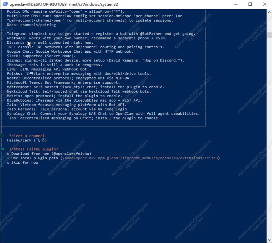Viewport: 272px width, 243px height.
Task: Click the 'Docs: channels/pairing' line
Action: click(31, 25)
